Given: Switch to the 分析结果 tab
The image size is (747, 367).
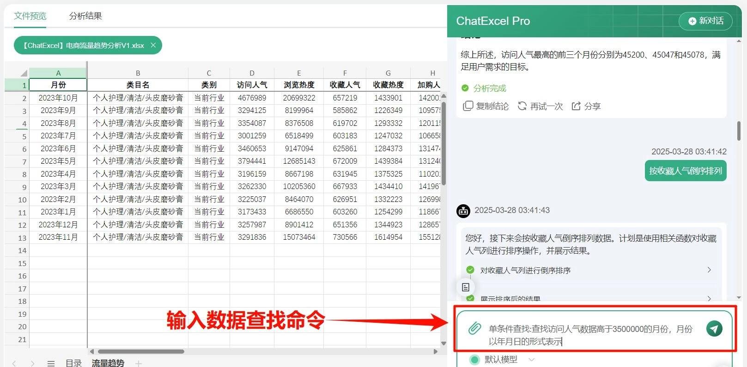Looking at the screenshot, I should pyautogui.click(x=85, y=16).
